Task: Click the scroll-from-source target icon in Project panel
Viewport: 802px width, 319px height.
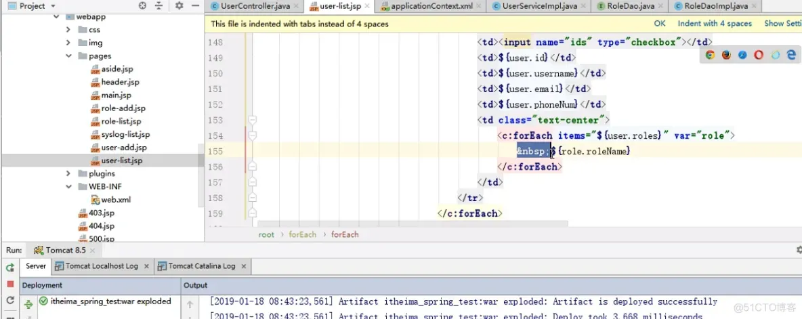Action: pos(143,5)
